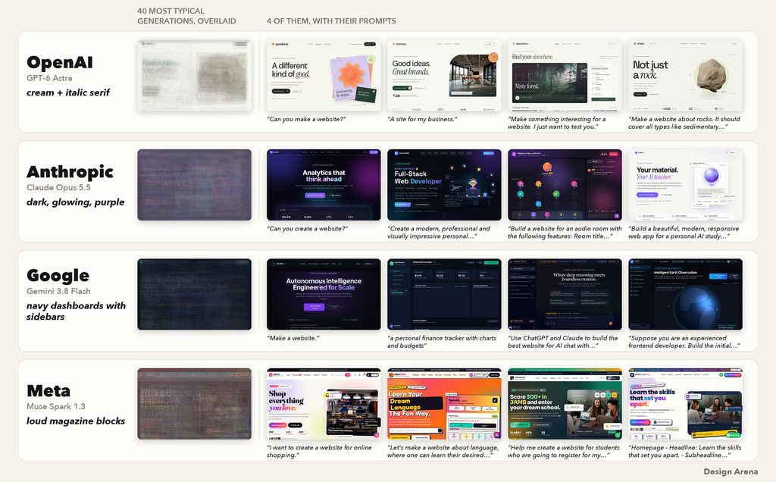Open 'Autonomous Intelligence Engineered for Scale' thumbnail
776x482 pixels.
click(x=324, y=295)
